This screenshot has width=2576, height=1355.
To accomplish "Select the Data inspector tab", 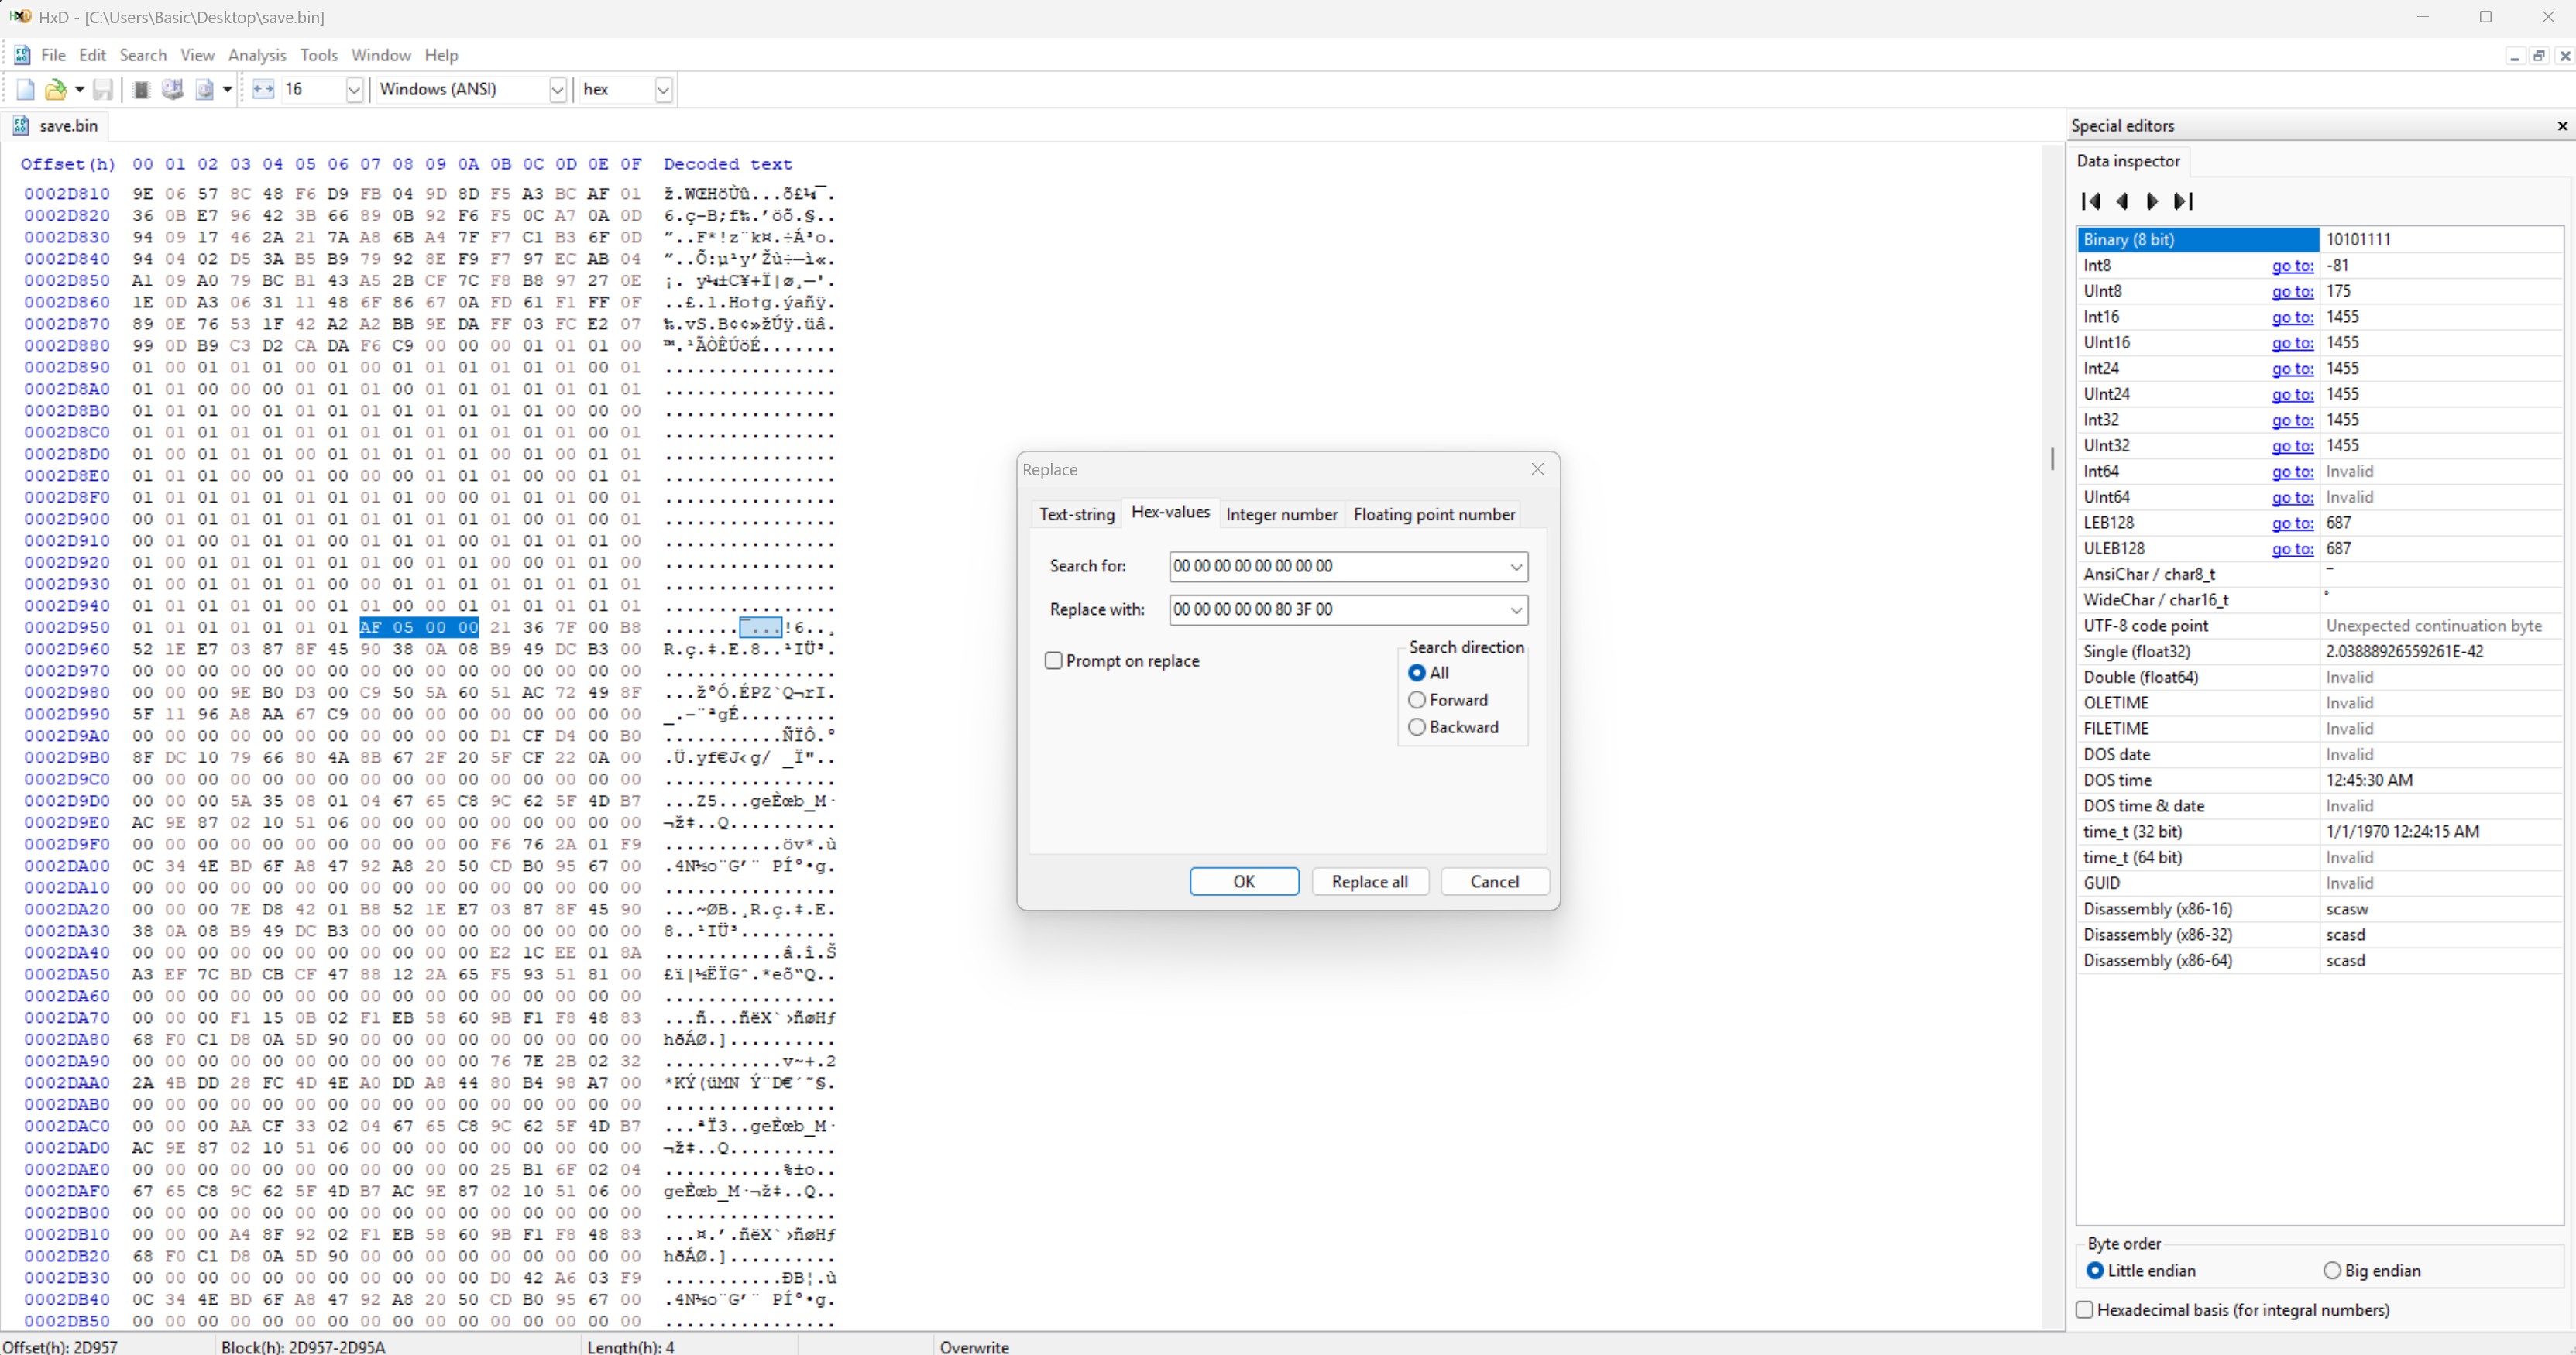I will click(2128, 161).
